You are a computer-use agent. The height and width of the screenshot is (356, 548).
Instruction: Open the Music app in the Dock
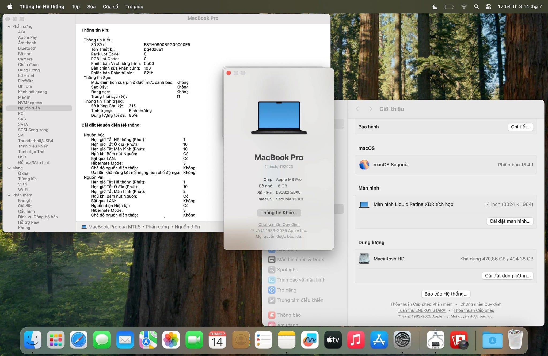click(356, 340)
